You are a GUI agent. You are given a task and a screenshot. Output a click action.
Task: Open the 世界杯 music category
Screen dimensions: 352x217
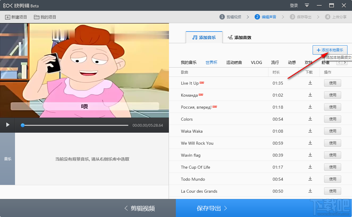[211, 62]
